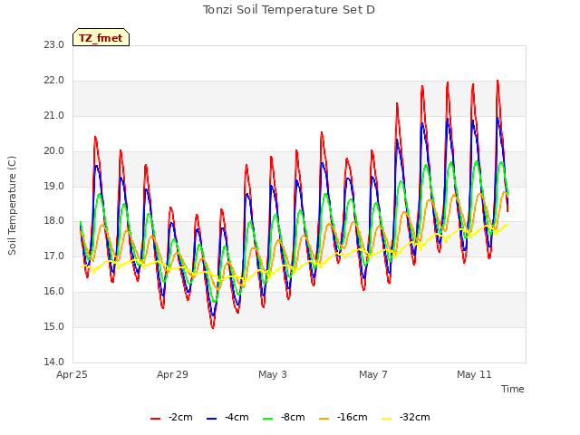Click the May 11 x-axis tick label
580x435 pixels.
474,374
